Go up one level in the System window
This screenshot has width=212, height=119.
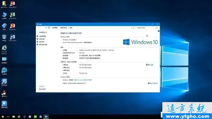click(x=46, y=28)
